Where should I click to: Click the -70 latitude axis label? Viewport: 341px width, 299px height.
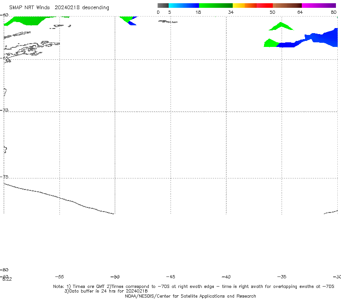[4, 110]
